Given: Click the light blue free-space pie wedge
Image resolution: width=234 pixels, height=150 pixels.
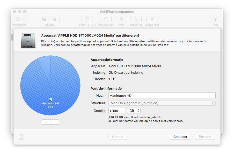Looking at the screenshot, I should [x=46, y=67].
